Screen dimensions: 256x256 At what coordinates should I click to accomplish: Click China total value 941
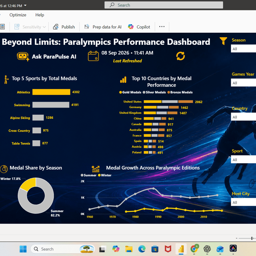(171, 119)
